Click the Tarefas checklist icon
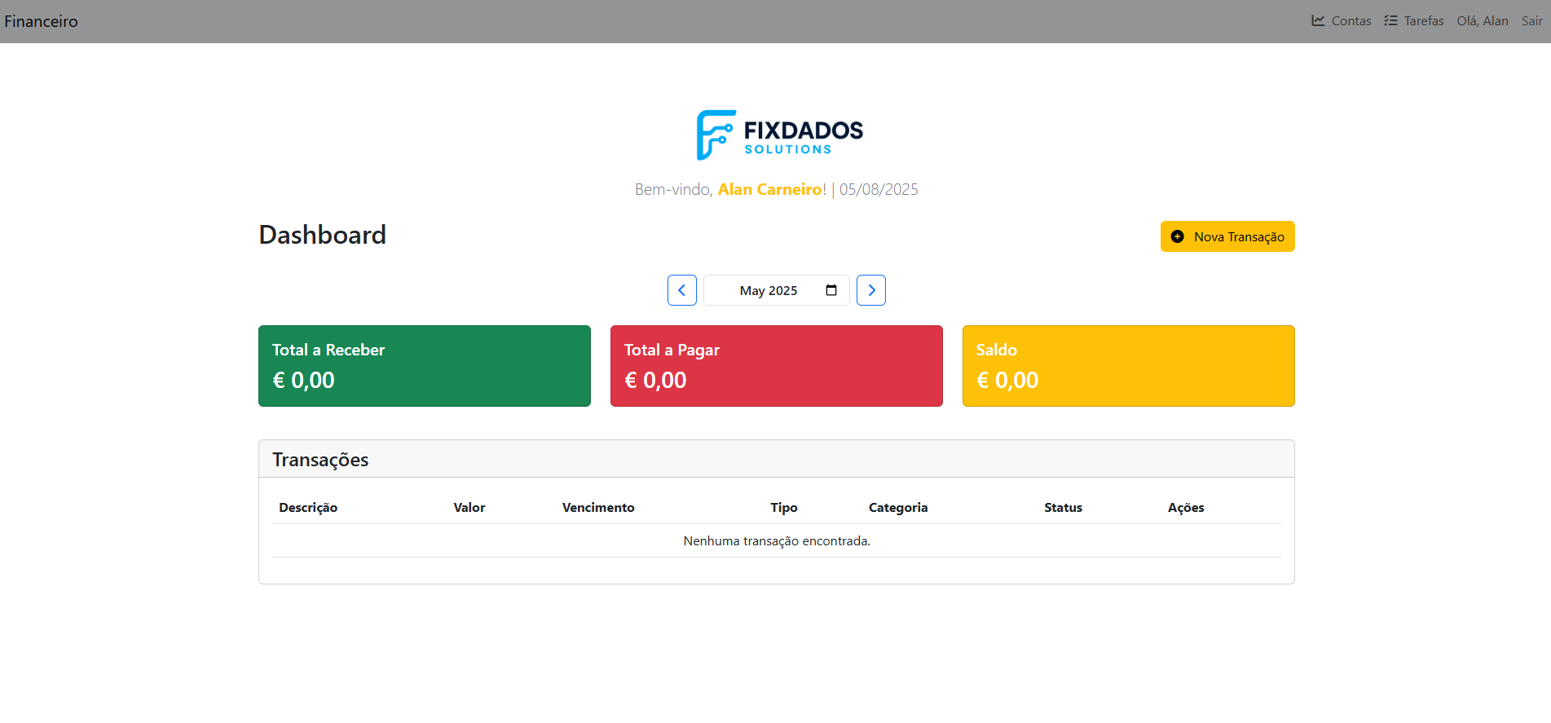 point(1390,20)
